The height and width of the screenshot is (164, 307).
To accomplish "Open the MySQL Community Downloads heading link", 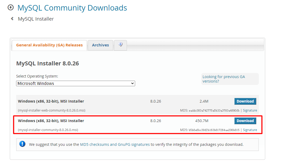I will coord(72,8).
